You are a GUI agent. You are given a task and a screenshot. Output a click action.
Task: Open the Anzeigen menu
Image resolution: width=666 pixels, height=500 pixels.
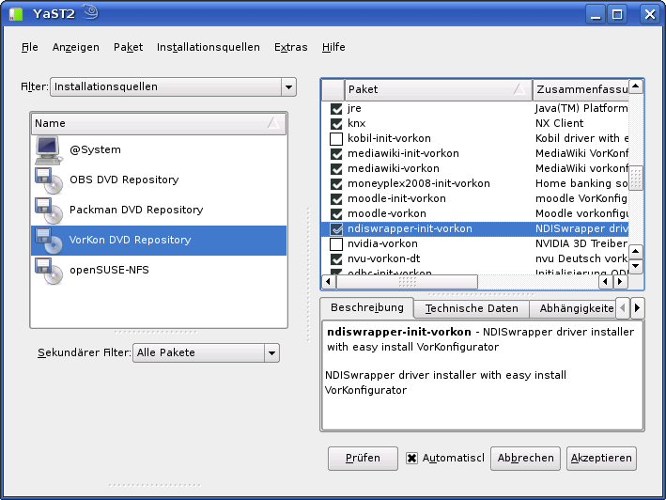click(75, 47)
